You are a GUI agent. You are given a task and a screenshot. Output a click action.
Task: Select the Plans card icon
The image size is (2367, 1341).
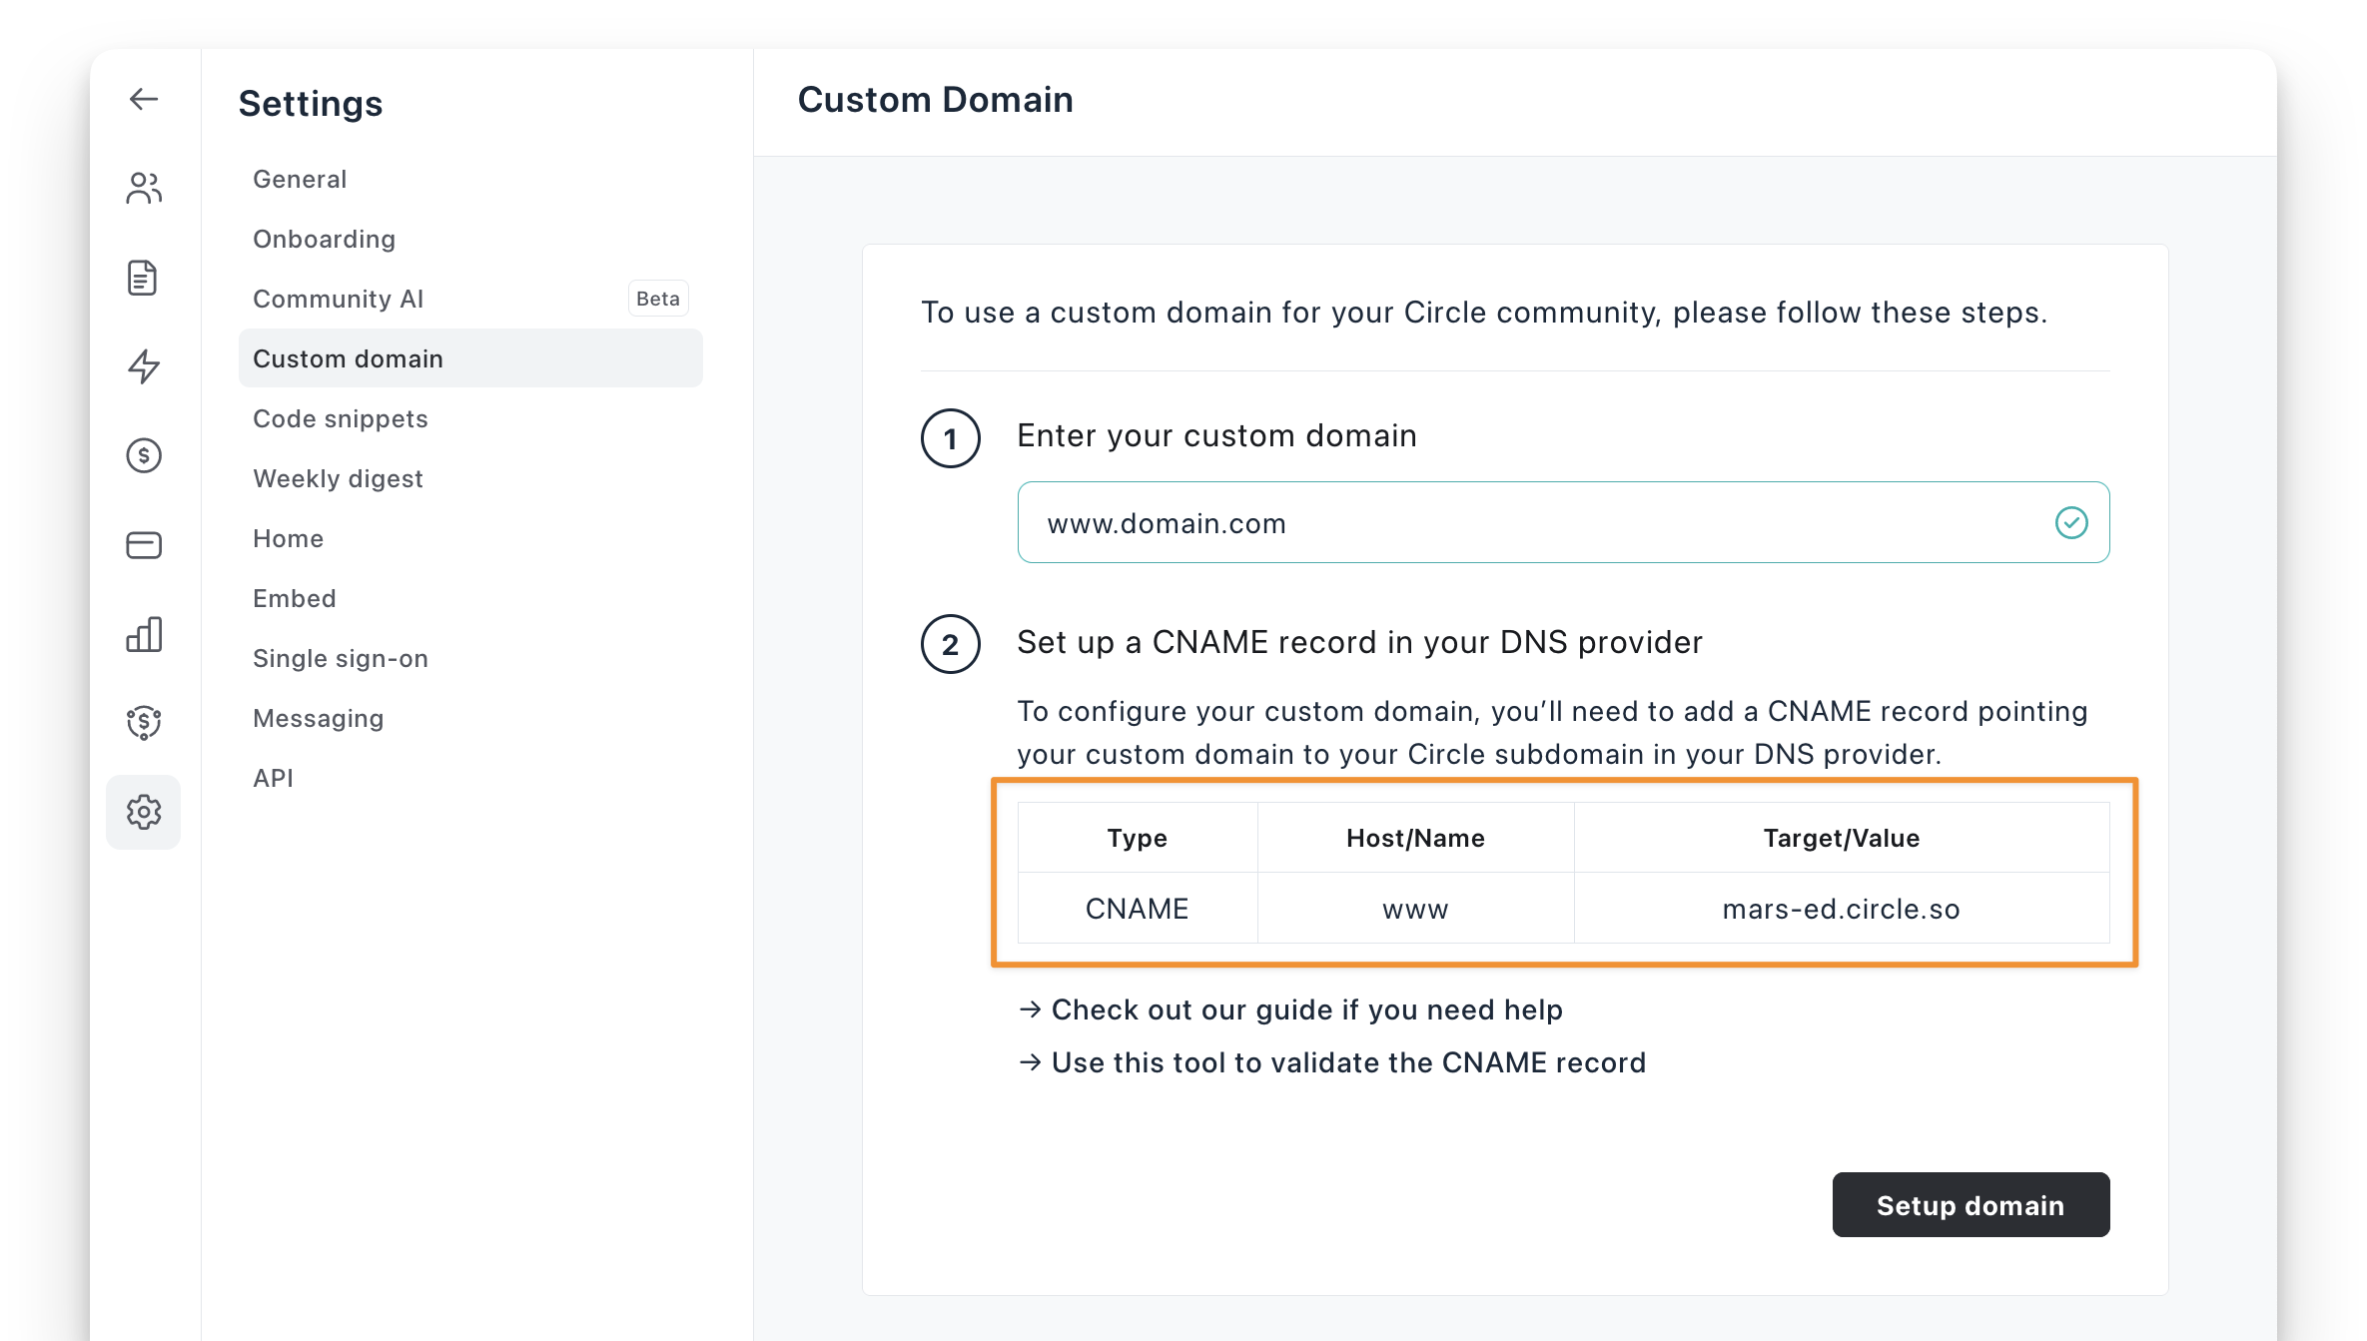coord(143,544)
